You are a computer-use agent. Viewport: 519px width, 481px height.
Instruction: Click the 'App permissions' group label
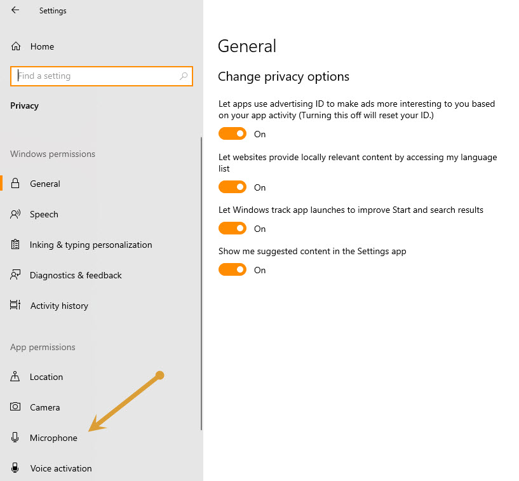pos(43,347)
